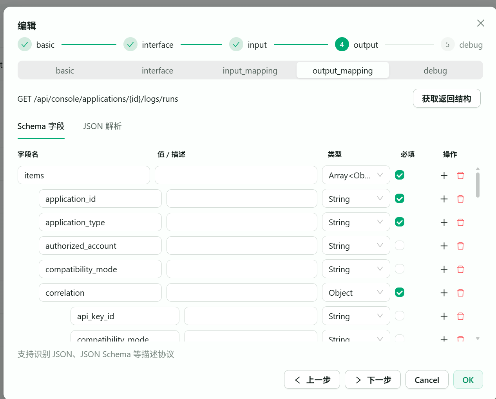
Task: Confirm with the OK button
Action: (468, 379)
